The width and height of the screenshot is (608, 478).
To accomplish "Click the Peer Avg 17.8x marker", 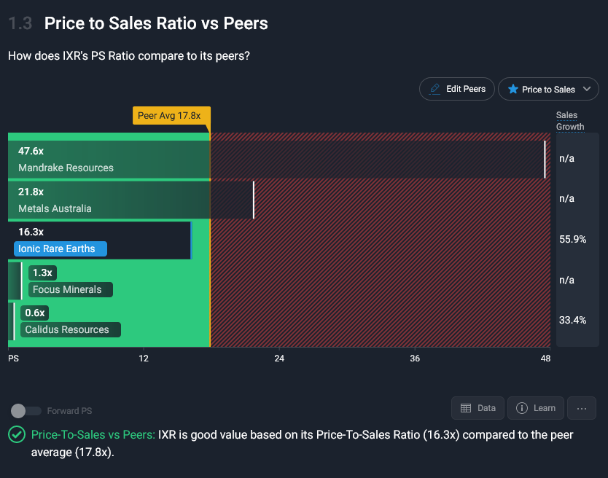I will (x=171, y=116).
